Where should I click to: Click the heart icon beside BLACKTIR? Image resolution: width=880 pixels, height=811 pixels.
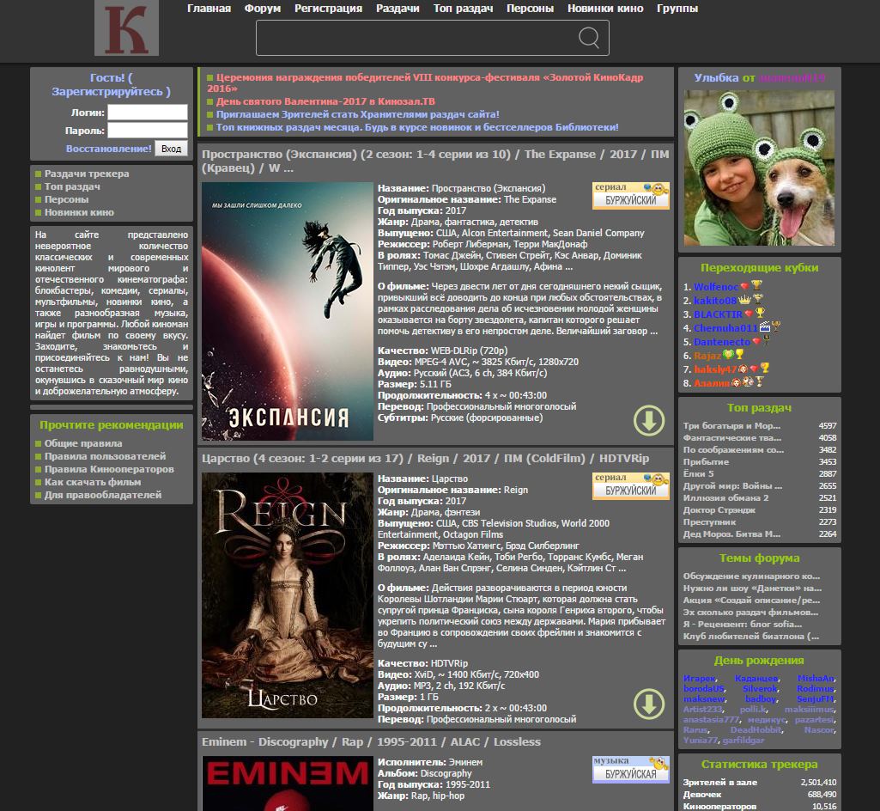(x=749, y=313)
